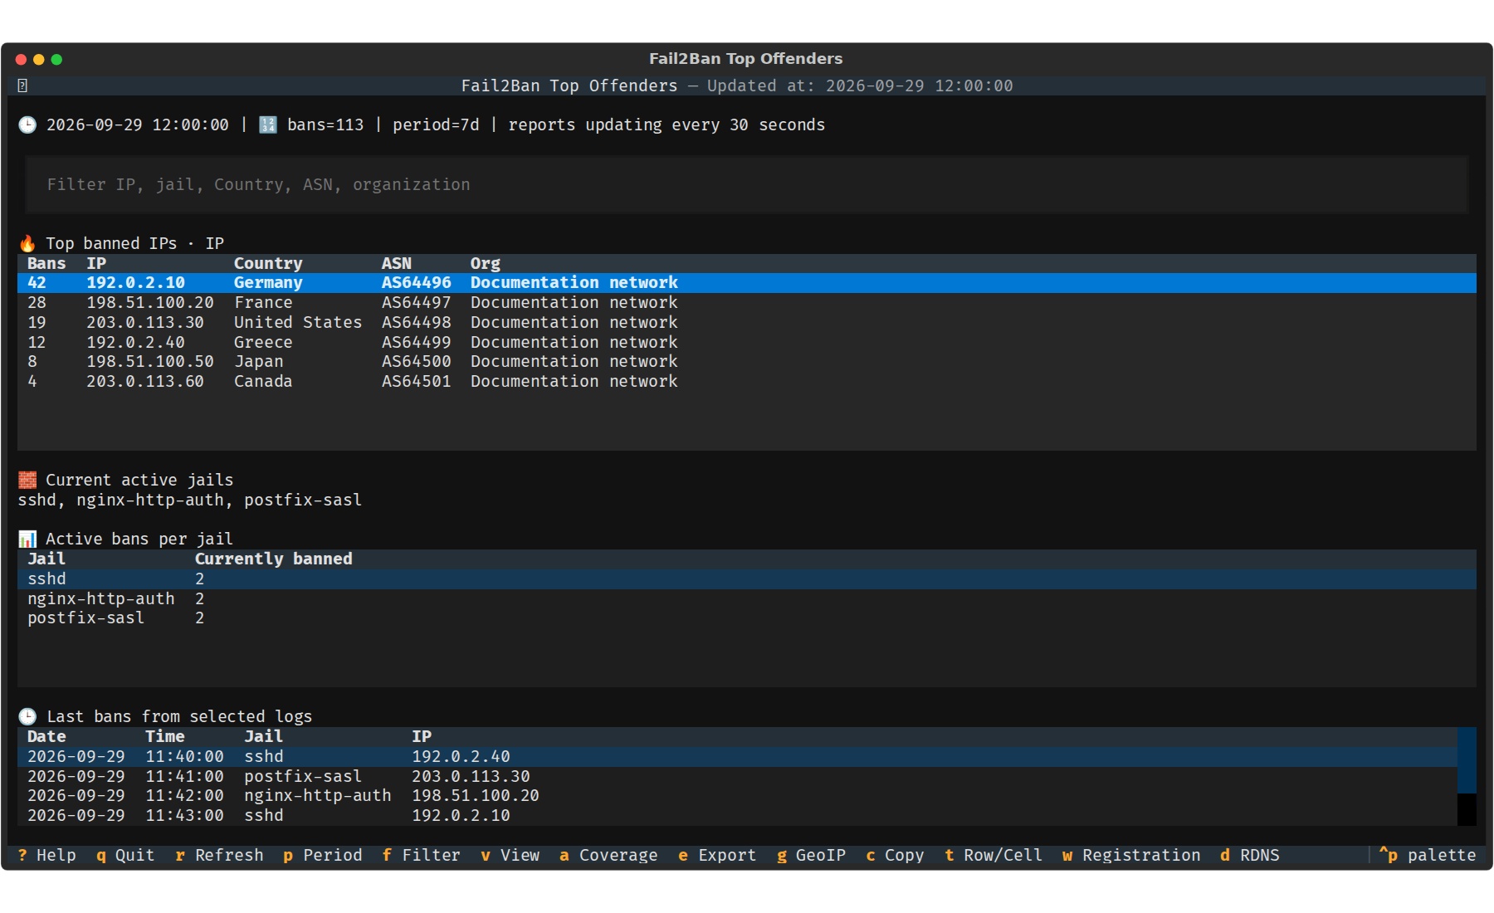This screenshot has width=1494, height=913.
Task: Toggle Row/Cell mode in the footer
Action: coord(994,855)
